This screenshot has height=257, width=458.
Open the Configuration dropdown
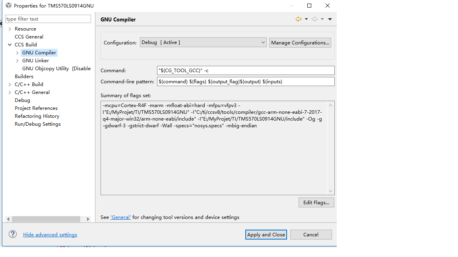203,42
